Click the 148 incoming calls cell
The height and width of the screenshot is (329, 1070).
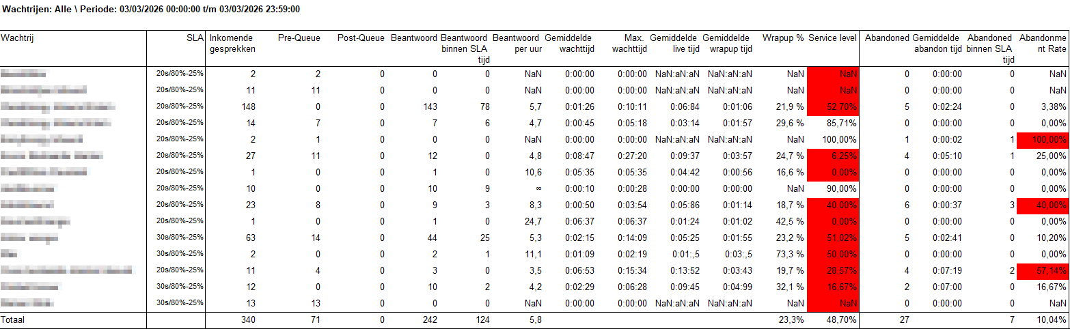[247, 106]
